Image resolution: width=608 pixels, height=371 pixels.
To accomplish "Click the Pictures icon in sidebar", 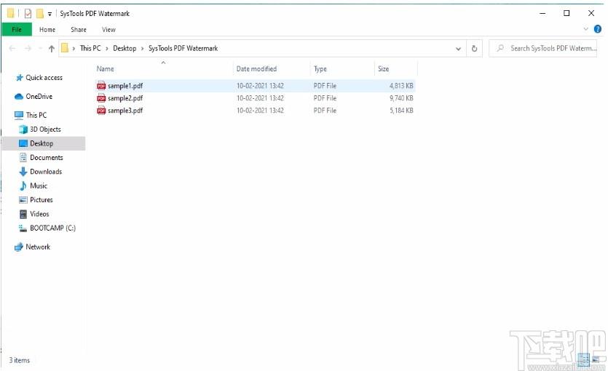I will pos(23,200).
